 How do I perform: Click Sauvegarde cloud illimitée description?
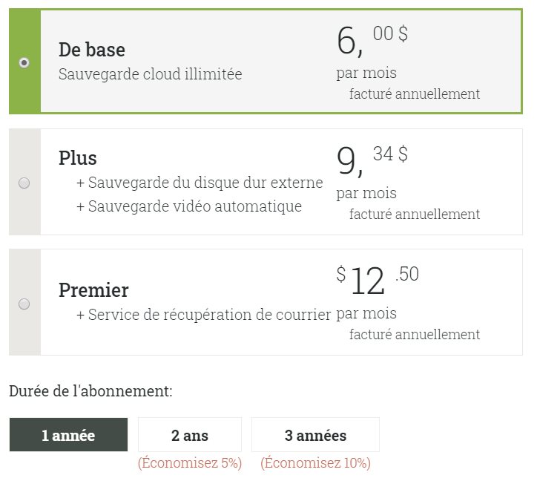(151, 74)
